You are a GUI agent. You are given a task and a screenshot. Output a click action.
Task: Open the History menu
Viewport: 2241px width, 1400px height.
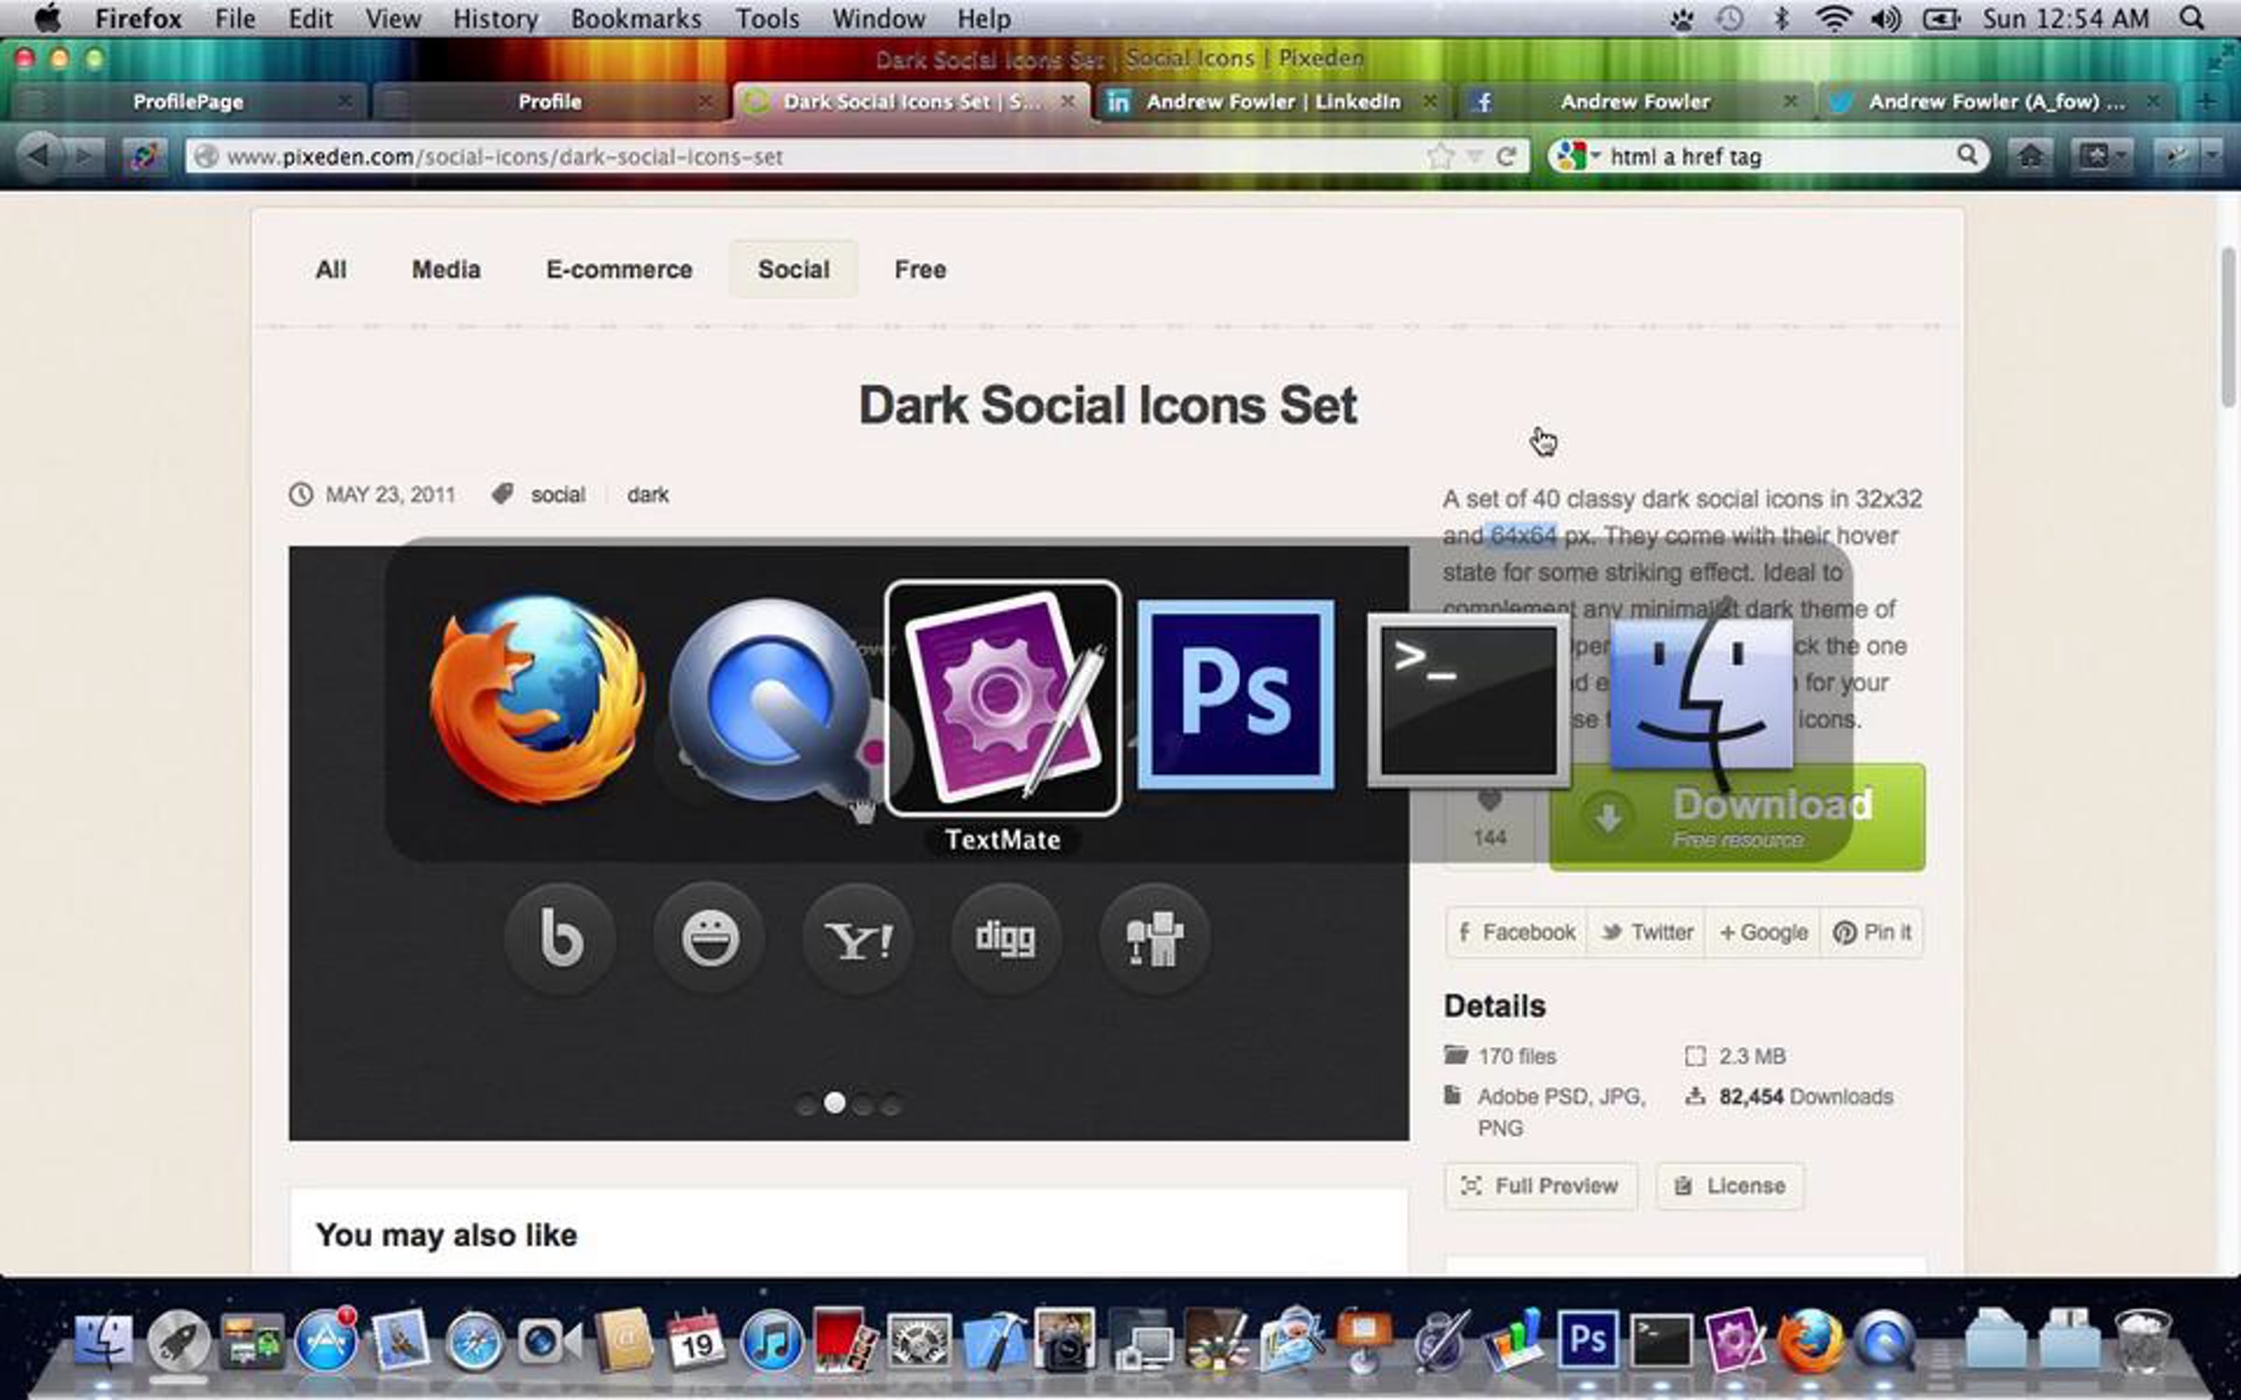[x=495, y=19]
